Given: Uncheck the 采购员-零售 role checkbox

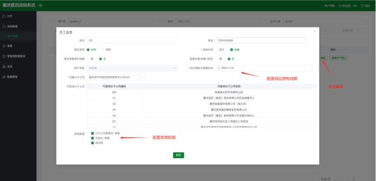Looking at the screenshot, I should (x=92, y=138).
